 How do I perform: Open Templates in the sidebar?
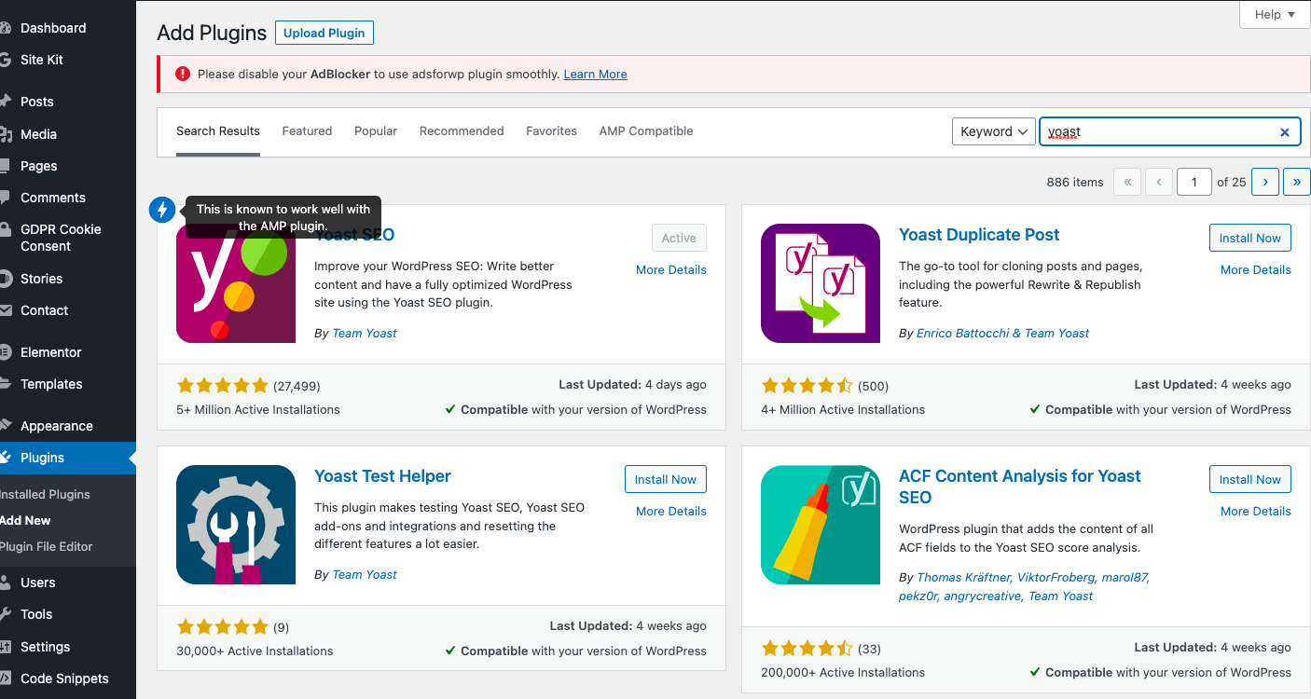pyautogui.click(x=51, y=384)
